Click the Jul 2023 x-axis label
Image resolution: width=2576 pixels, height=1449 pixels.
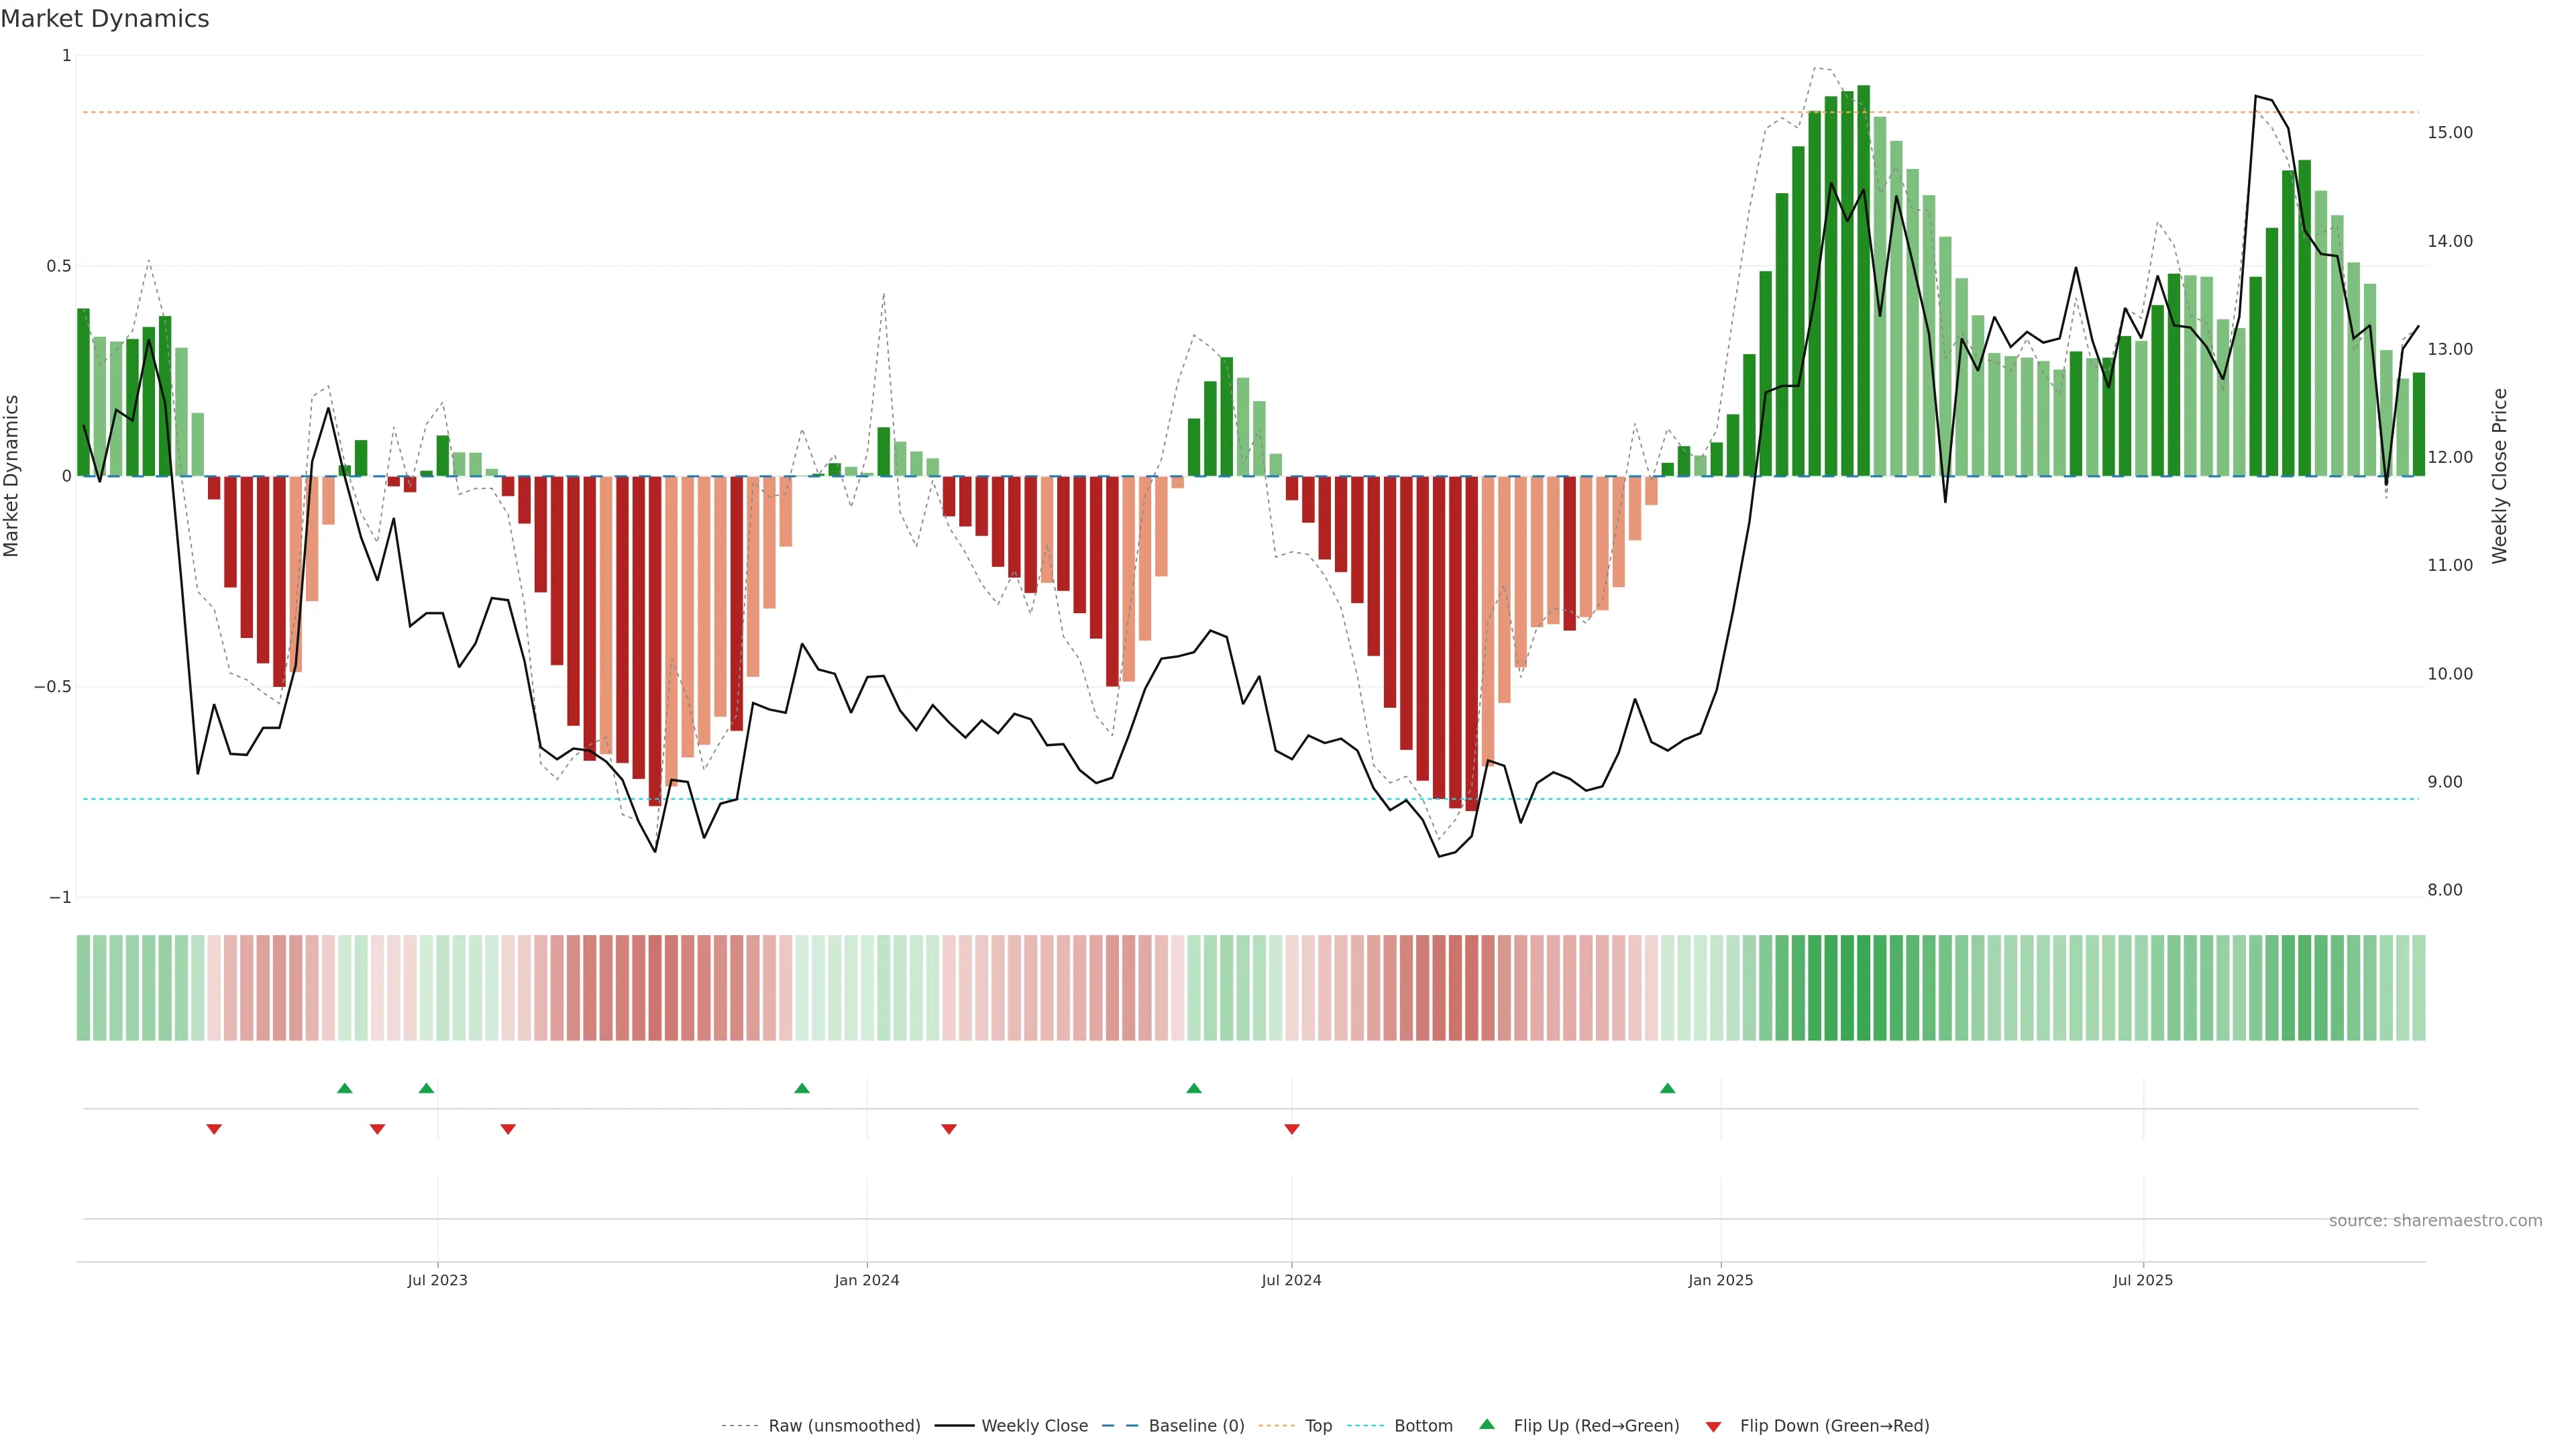click(x=437, y=1280)
